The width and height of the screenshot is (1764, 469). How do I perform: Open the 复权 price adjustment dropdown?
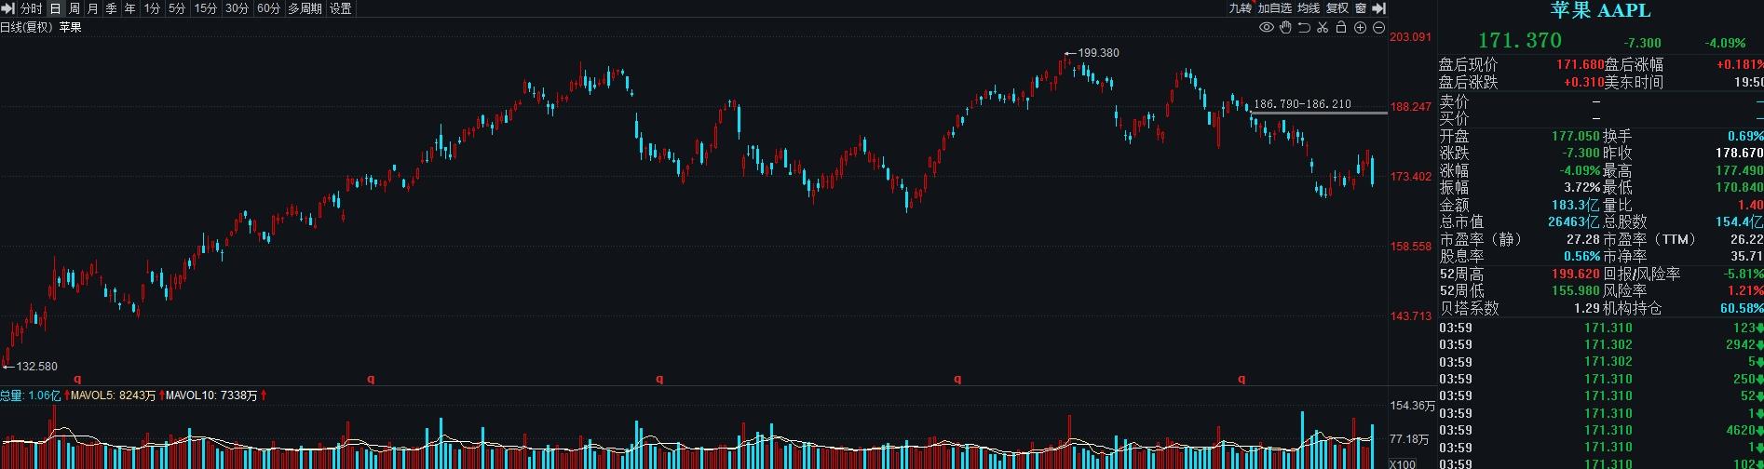(x=1337, y=8)
